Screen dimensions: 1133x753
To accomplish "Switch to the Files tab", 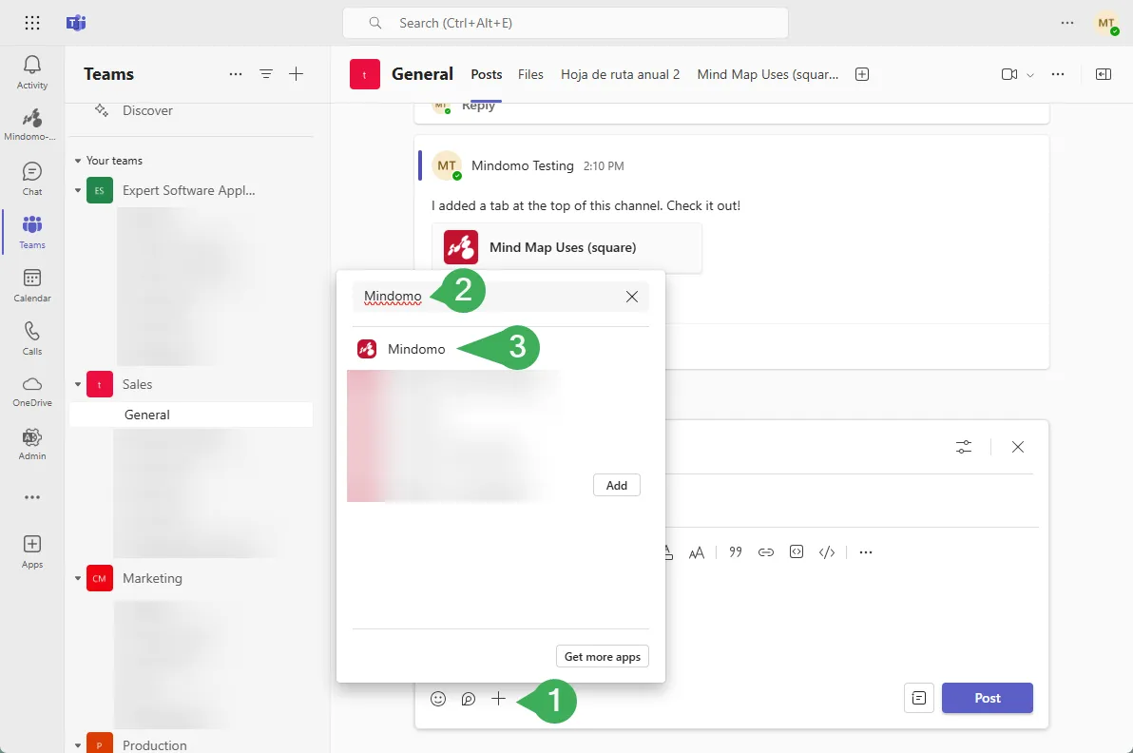I will tap(530, 74).
